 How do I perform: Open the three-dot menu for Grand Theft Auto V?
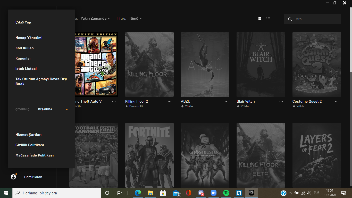click(x=114, y=102)
